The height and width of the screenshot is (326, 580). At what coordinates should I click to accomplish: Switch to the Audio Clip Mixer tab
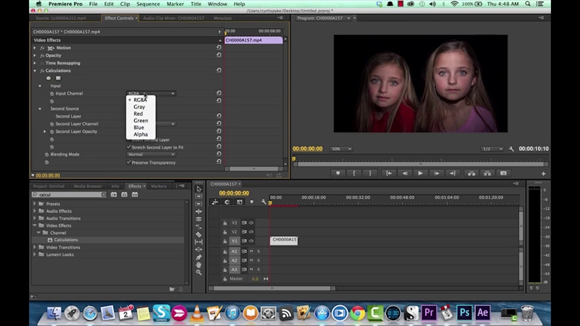(173, 18)
